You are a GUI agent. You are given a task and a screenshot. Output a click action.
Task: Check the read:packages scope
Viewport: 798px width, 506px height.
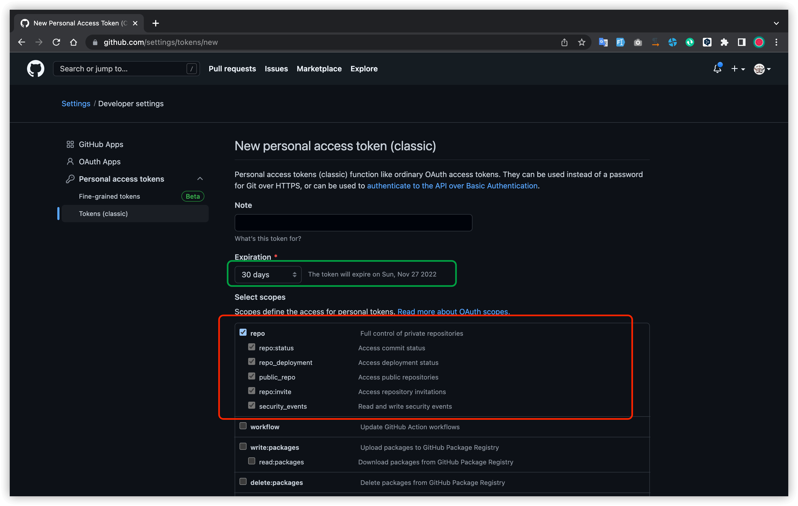[251, 461]
